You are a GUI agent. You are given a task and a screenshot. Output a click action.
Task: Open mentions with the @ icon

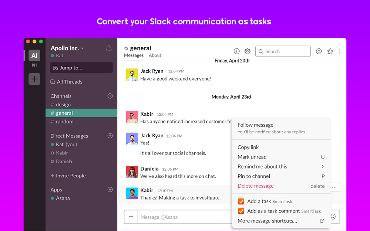coord(319,51)
